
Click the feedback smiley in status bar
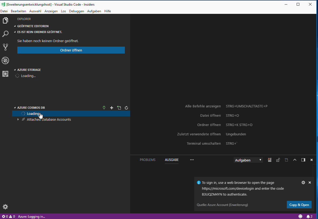click(x=300, y=216)
